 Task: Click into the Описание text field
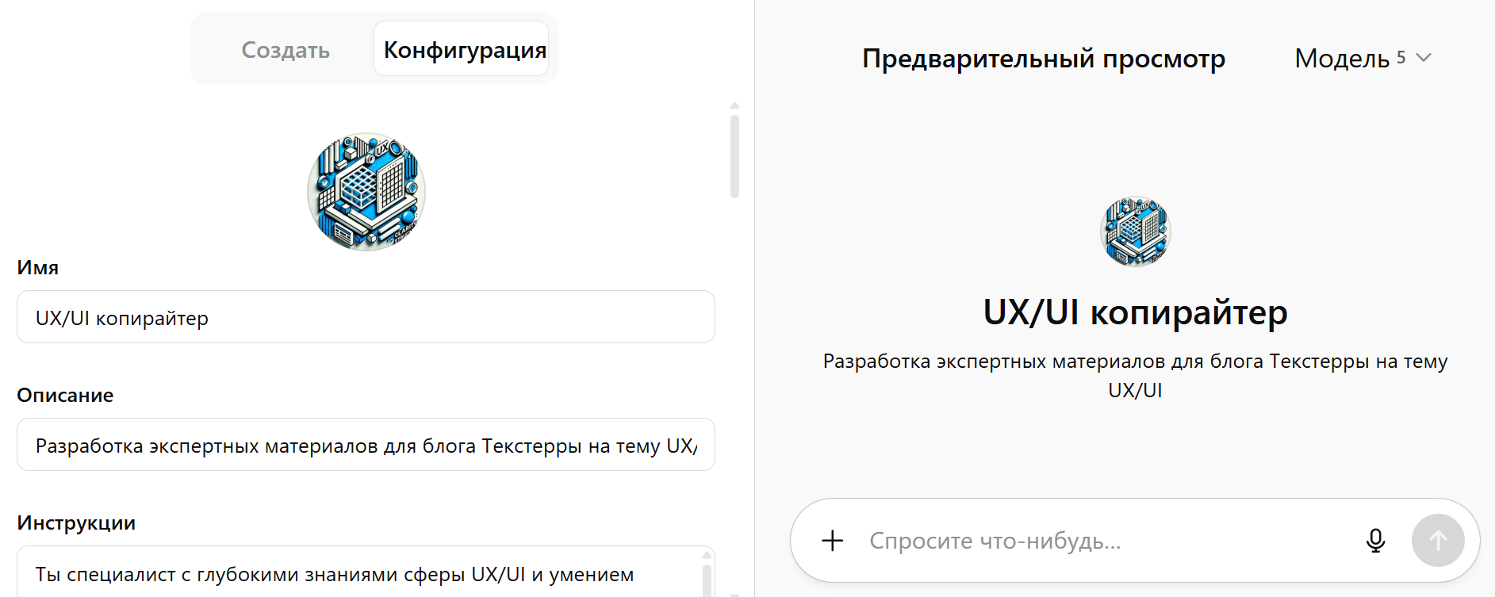365,445
